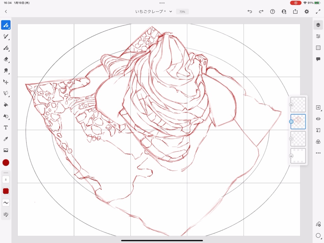Redo the last undone action
Image resolution: width=324 pixels, height=243 pixels.
[261, 12]
